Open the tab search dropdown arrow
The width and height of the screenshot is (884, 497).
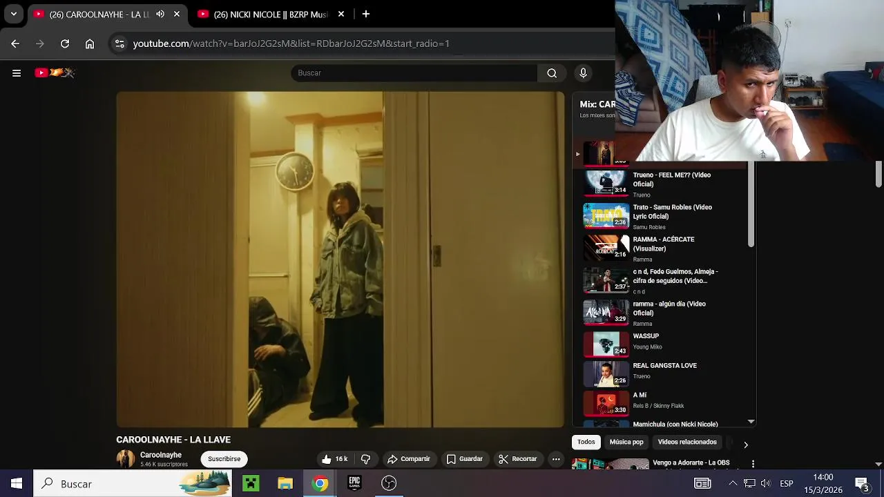point(14,14)
